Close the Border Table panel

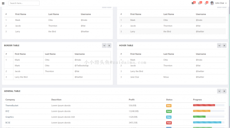109,45
